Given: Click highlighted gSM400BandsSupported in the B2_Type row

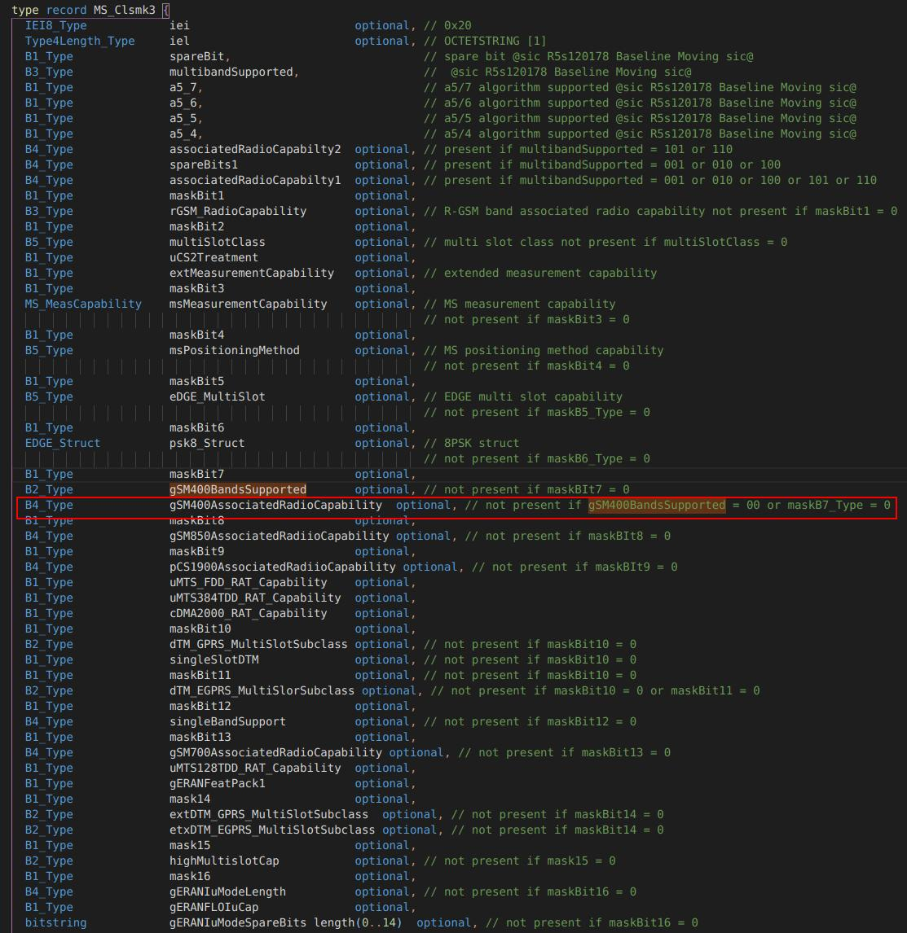Looking at the screenshot, I should [238, 490].
